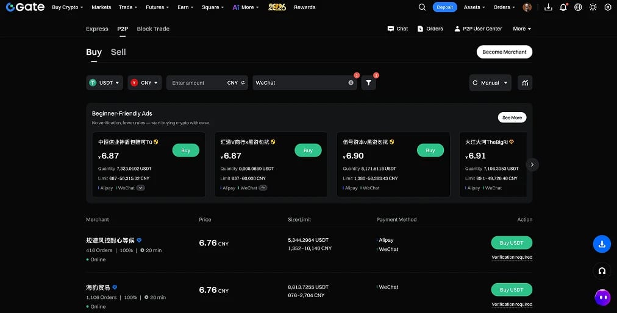
Task: Click shield badge on 汇通V商行 ad
Action: coord(273,142)
